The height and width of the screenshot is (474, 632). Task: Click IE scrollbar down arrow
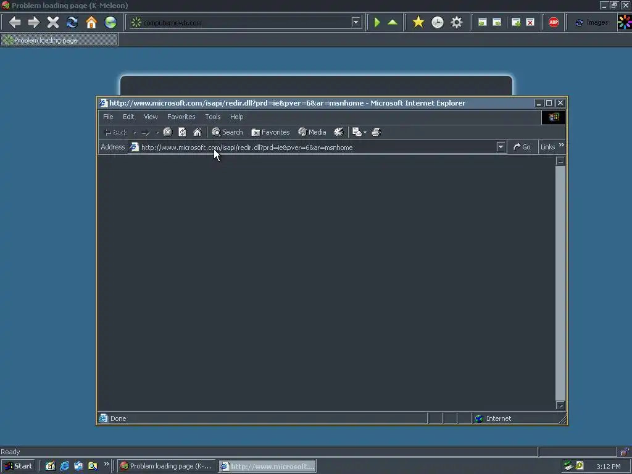[x=560, y=405]
